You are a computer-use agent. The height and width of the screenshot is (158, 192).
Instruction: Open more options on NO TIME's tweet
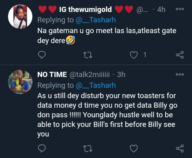click(180, 74)
